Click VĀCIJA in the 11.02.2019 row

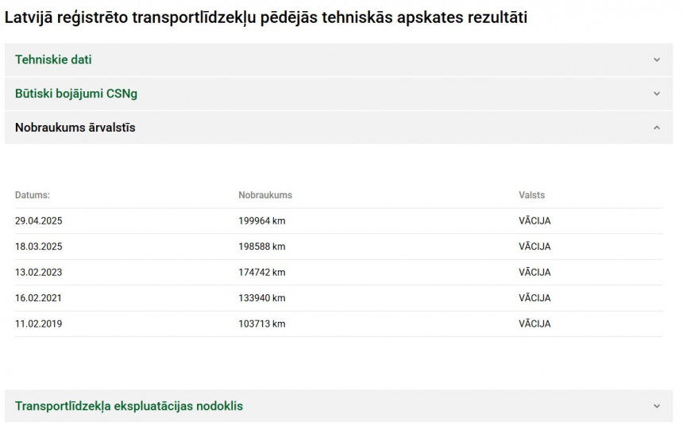[x=534, y=324]
